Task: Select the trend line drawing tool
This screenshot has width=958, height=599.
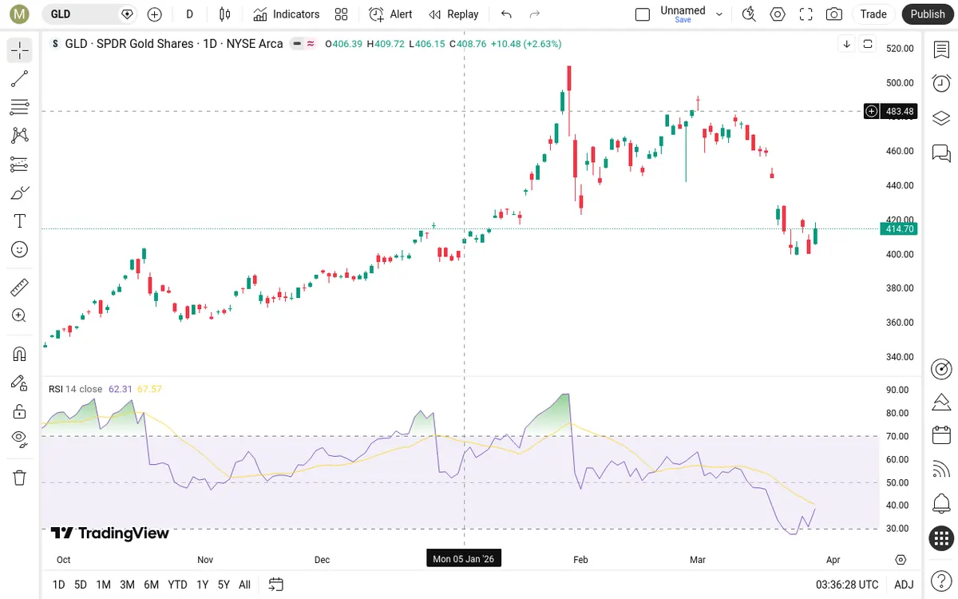Action: [x=20, y=78]
